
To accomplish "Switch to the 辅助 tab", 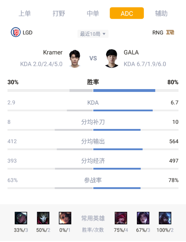I will 161,13.
